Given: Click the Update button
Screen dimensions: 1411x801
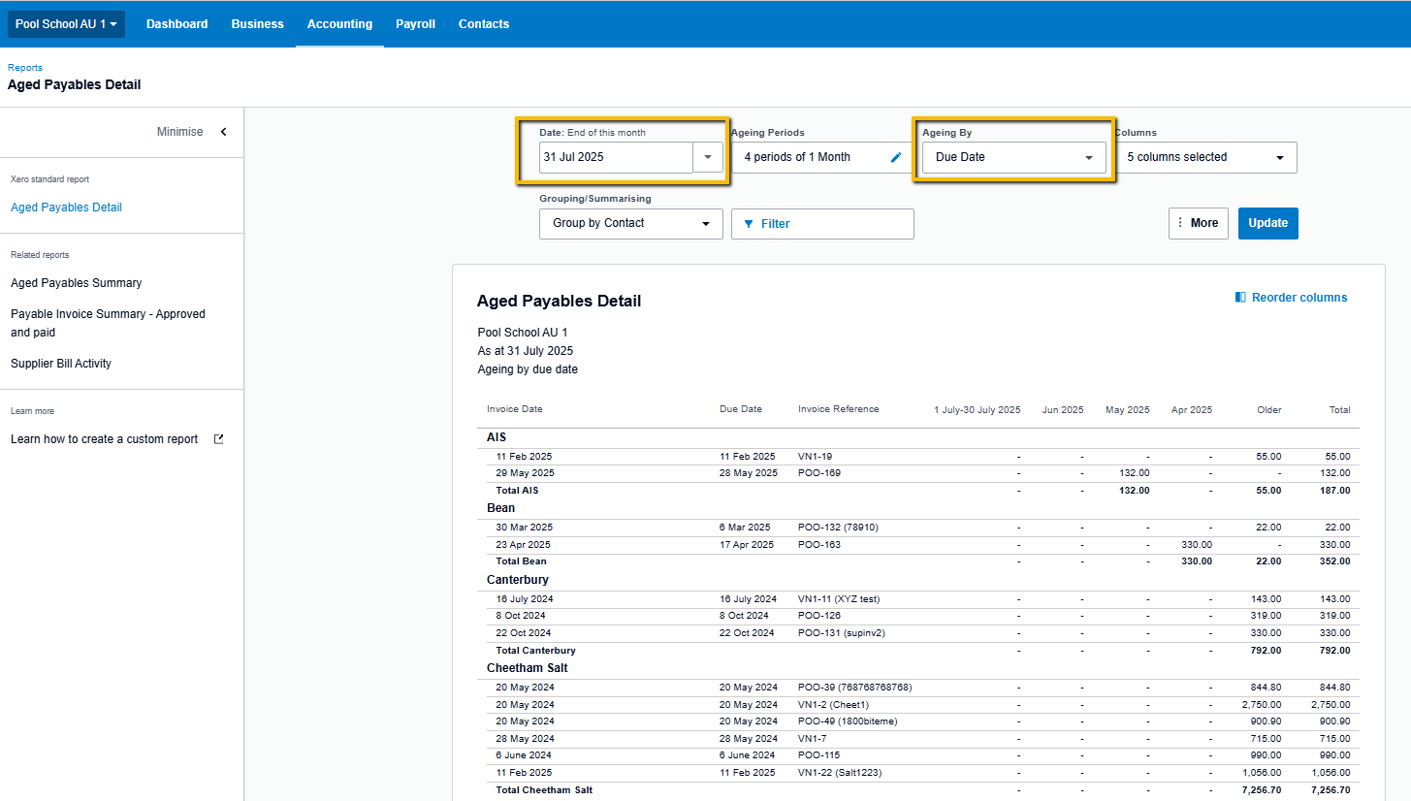Looking at the screenshot, I should coord(1267,223).
